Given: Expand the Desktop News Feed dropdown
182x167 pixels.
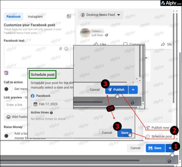Looking at the screenshot, I should coord(101,15).
